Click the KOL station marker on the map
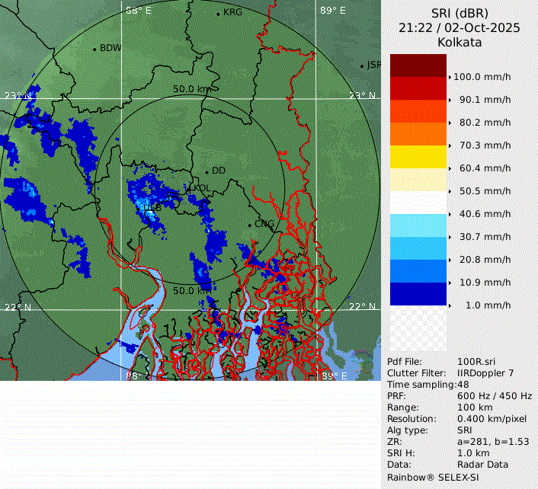The width and height of the screenshot is (538, 489). click(x=189, y=185)
